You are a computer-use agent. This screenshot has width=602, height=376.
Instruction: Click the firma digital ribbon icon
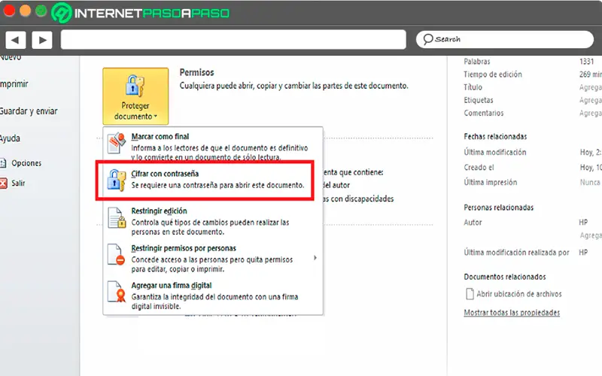click(x=117, y=292)
